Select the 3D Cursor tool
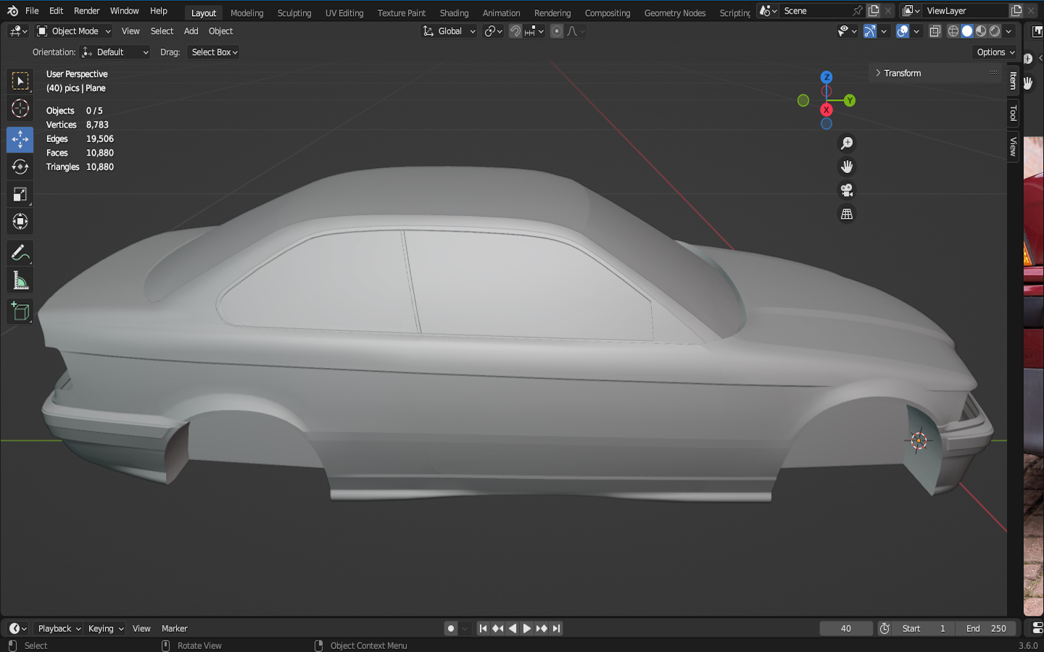This screenshot has height=652, width=1044. 20,109
